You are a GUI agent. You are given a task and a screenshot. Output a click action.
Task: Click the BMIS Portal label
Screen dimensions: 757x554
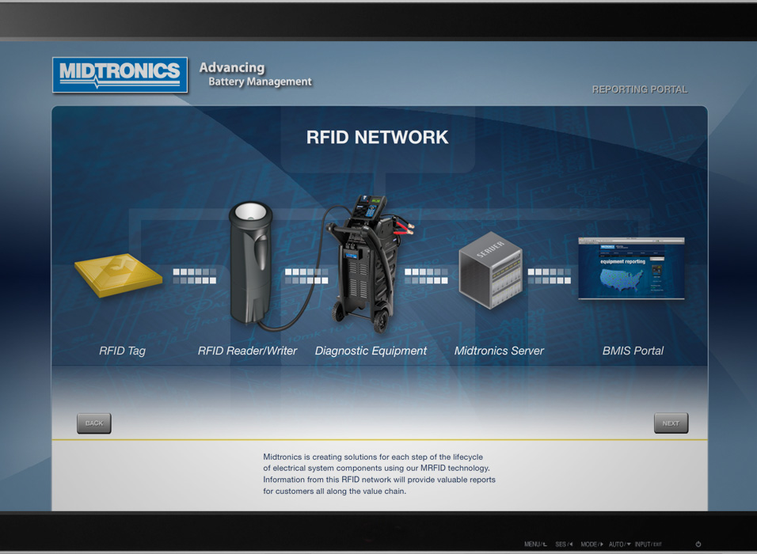633,351
